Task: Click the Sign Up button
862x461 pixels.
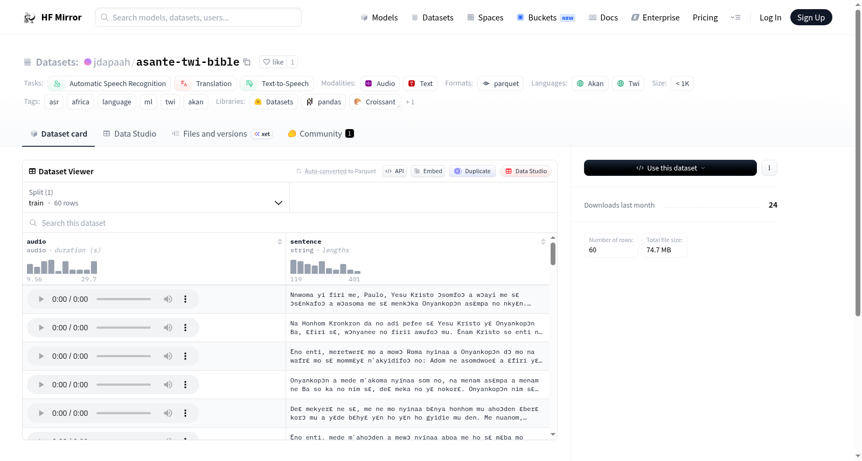Action: tap(811, 17)
